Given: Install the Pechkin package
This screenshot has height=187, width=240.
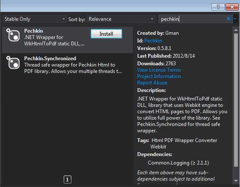Looking at the screenshot, I should point(106,34).
